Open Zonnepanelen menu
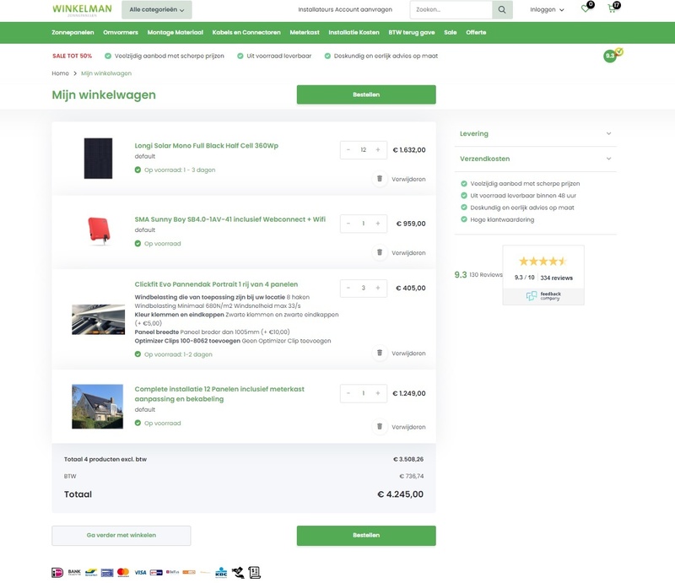 pos(73,32)
